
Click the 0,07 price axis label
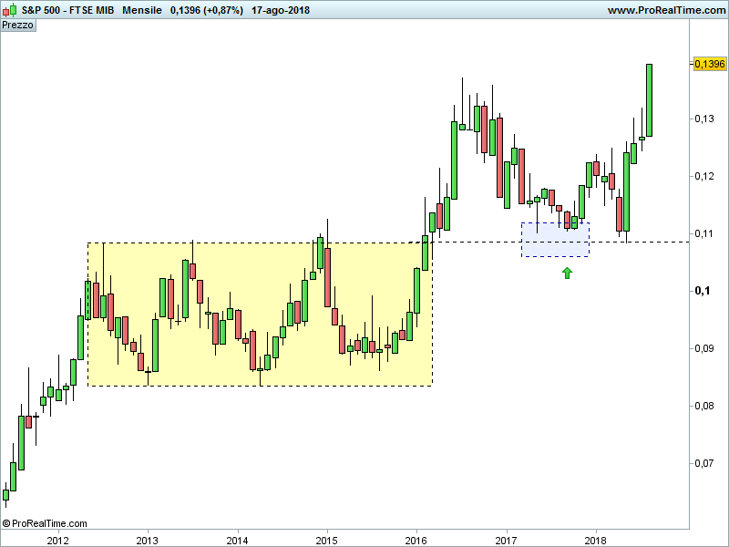[x=704, y=463]
